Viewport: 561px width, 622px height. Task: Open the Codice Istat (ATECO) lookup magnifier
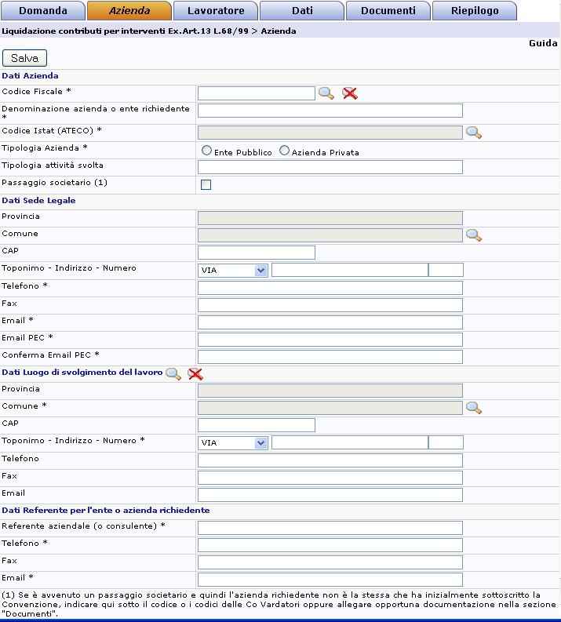(473, 133)
